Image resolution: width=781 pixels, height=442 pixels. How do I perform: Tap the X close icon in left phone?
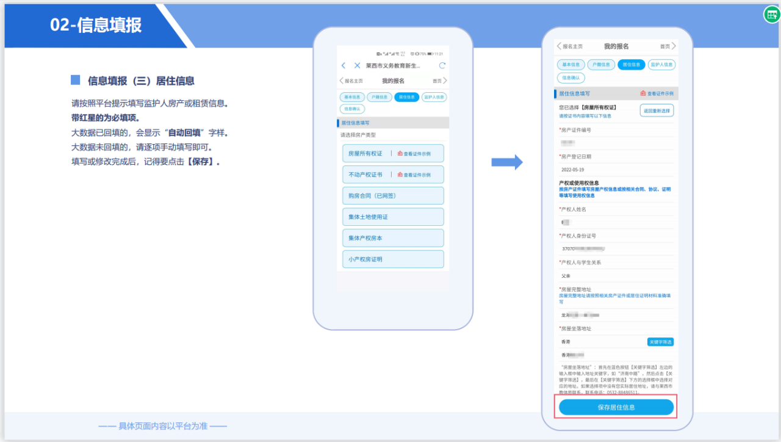pos(358,65)
